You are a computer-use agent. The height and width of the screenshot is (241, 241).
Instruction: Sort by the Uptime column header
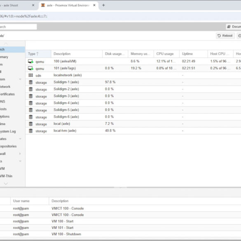pyautogui.click(x=194, y=54)
